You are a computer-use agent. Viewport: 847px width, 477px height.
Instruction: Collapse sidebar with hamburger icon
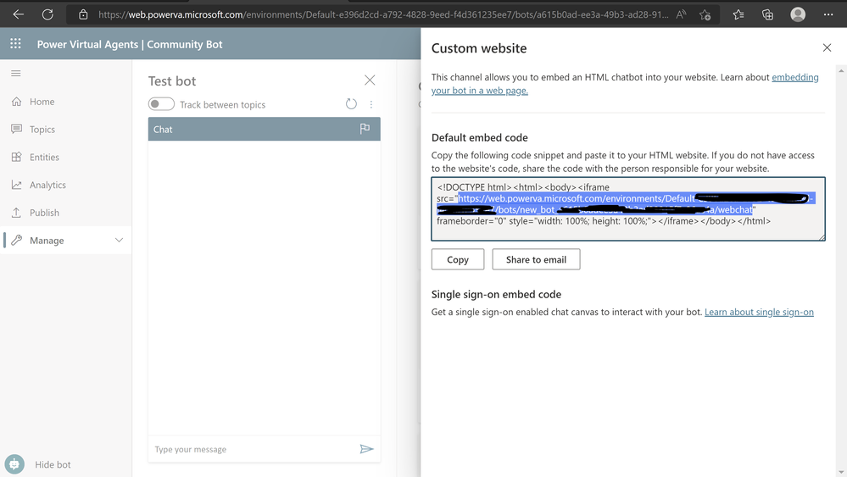pos(15,73)
